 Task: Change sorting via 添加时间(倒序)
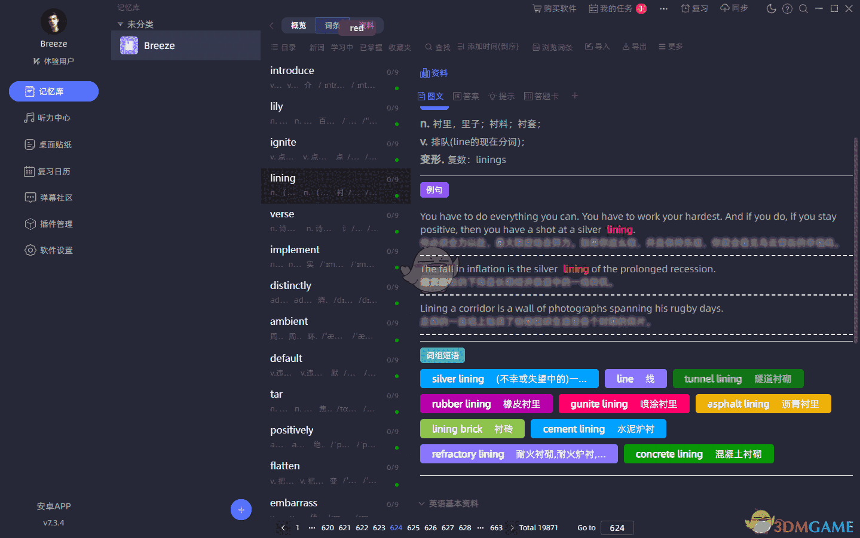point(488,46)
